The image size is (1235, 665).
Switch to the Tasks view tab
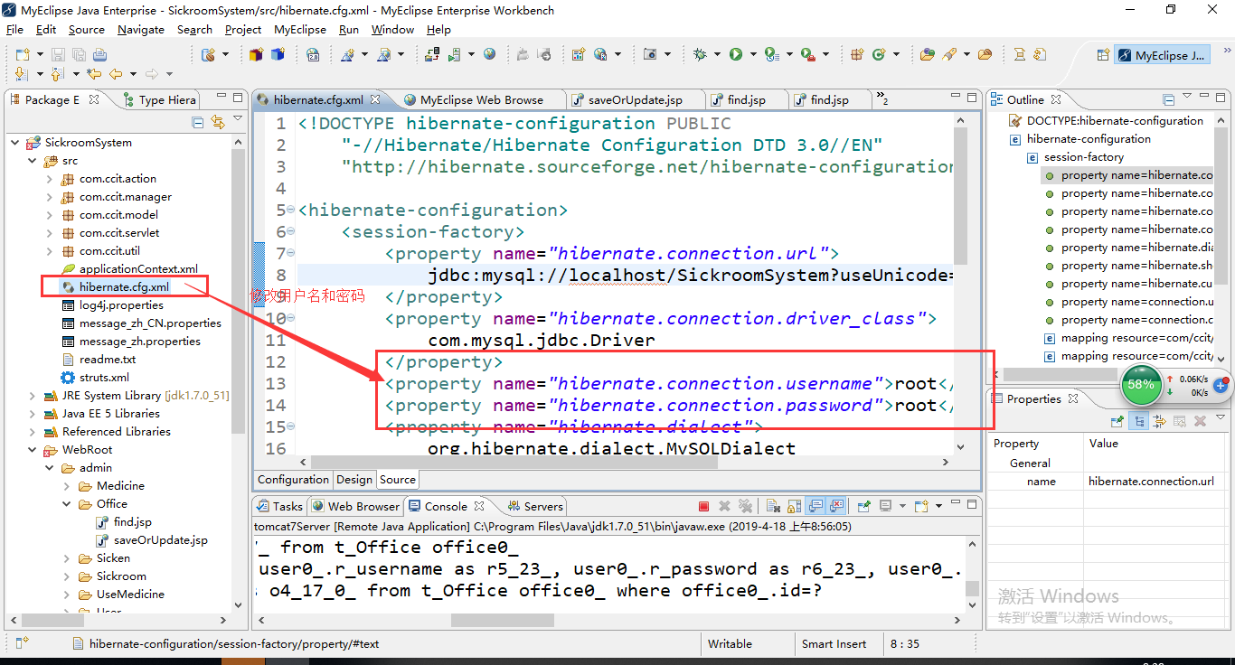pyautogui.click(x=279, y=506)
